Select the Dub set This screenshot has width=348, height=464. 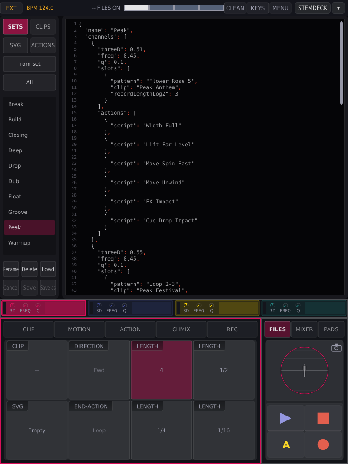[x=29, y=181]
